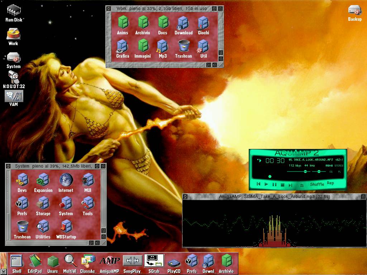
Task: Open the Shell icon in the dock
Action: pyautogui.click(x=16, y=261)
